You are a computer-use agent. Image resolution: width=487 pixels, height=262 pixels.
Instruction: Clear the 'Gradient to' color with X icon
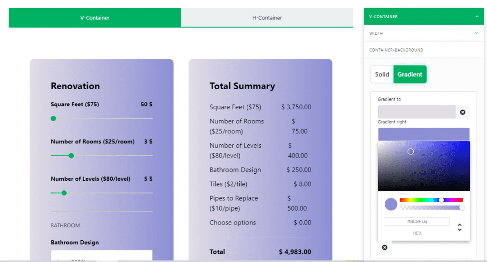tap(462, 112)
